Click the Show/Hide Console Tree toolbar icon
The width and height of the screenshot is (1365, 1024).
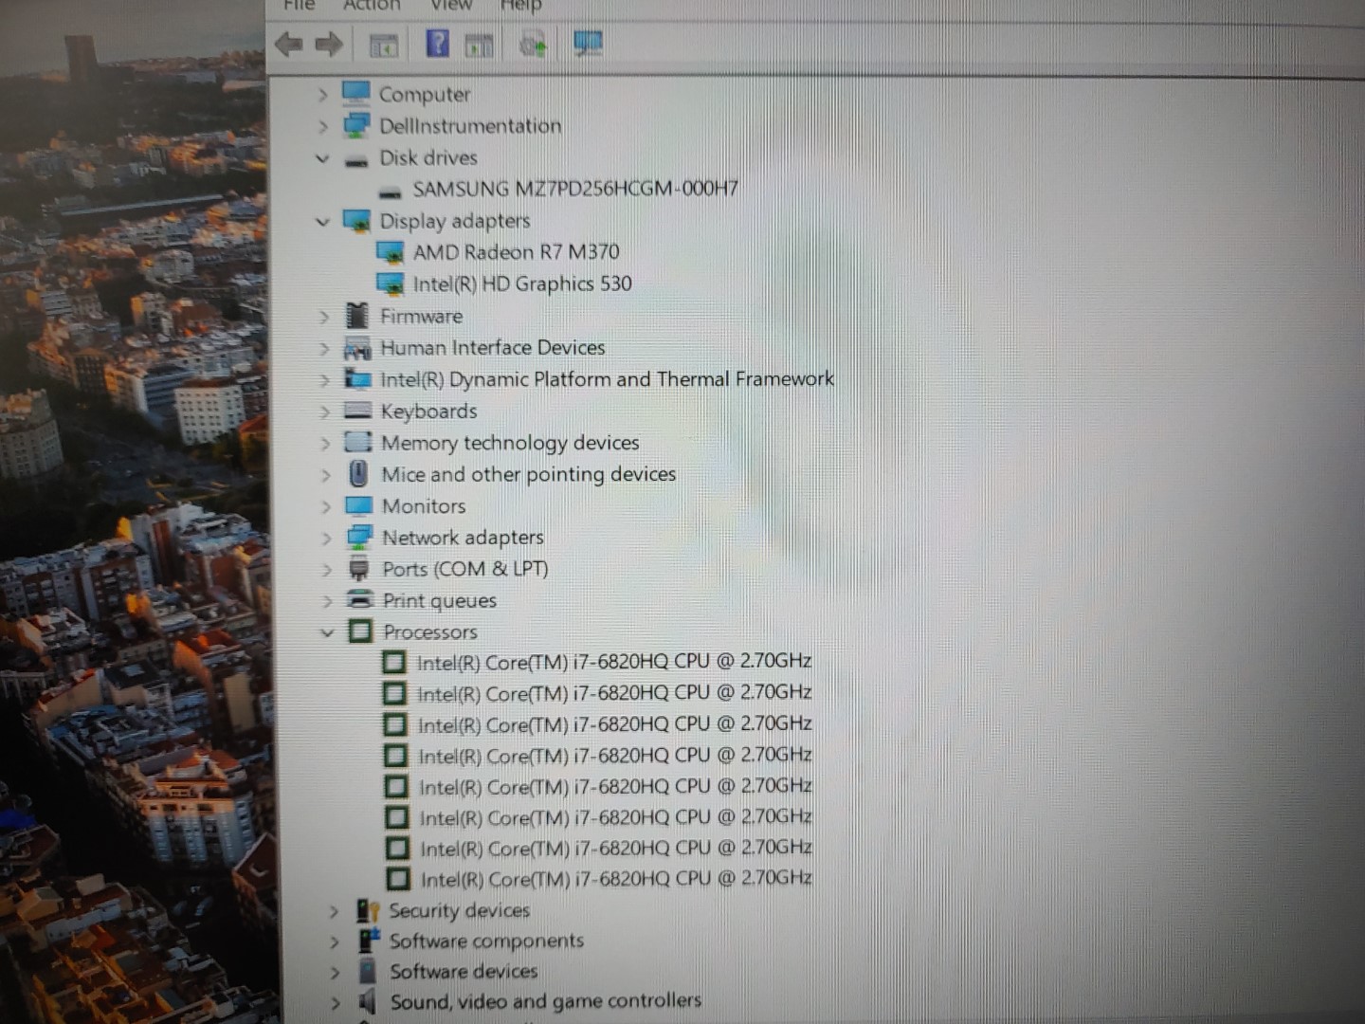click(383, 44)
